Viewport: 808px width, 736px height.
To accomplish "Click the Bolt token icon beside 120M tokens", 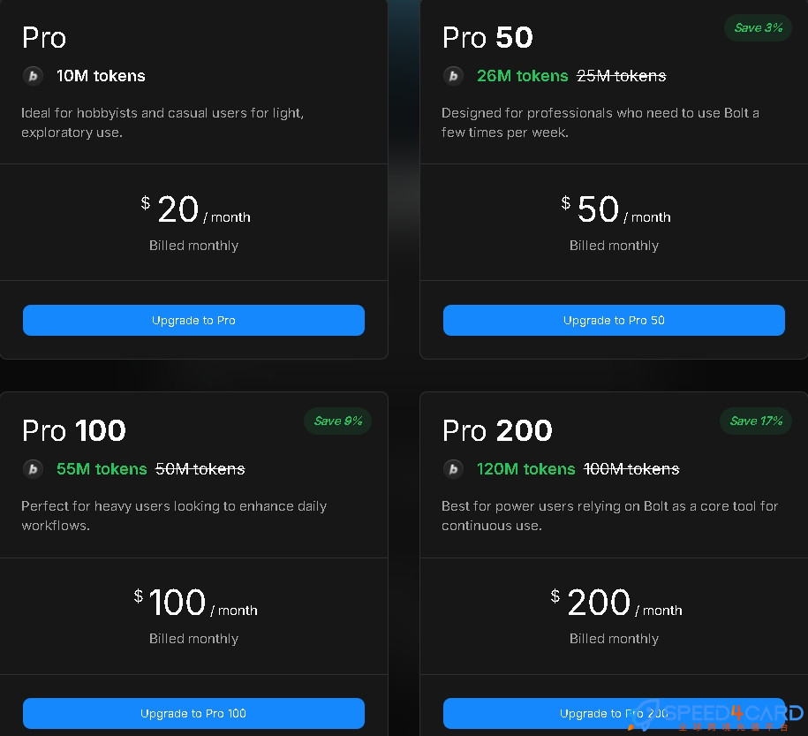I will point(454,469).
